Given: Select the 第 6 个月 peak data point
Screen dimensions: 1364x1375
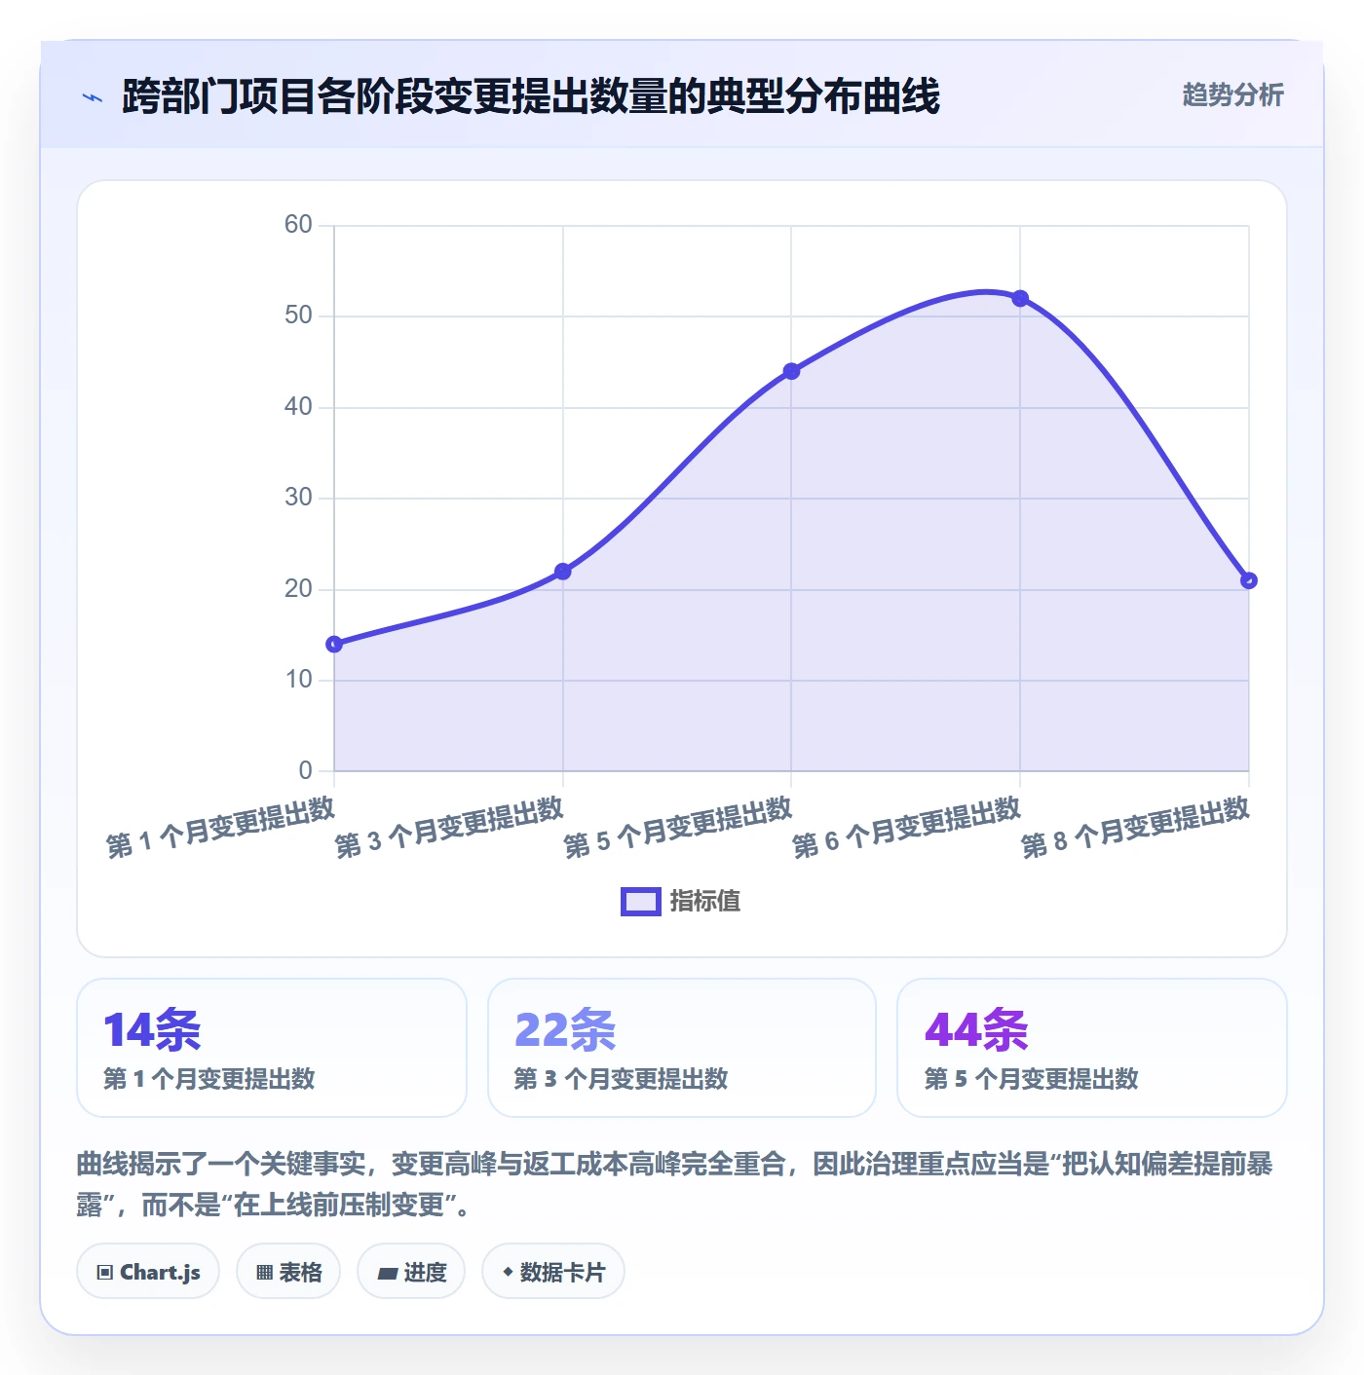Looking at the screenshot, I should [x=1020, y=298].
